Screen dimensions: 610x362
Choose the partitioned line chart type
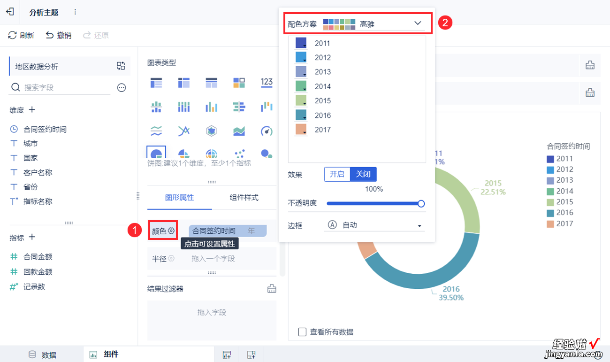pos(156,131)
